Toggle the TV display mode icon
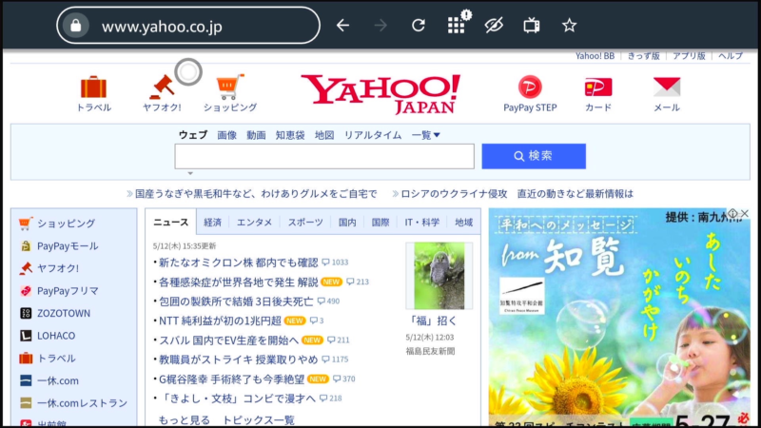Screen dimensions: 761x428 [x=532, y=26]
